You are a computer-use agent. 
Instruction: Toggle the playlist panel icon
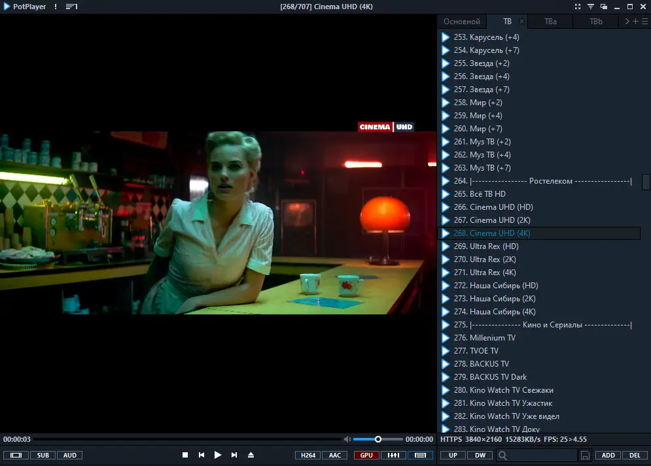(x=420, y=456)
